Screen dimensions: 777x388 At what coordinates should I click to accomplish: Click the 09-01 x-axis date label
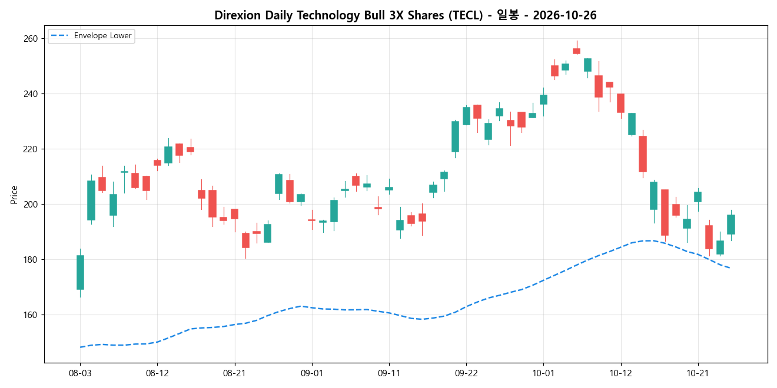(312, 373)
